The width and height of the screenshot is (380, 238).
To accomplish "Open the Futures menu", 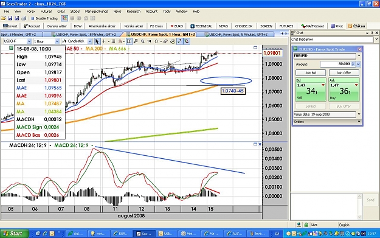I will coord(46,11).
